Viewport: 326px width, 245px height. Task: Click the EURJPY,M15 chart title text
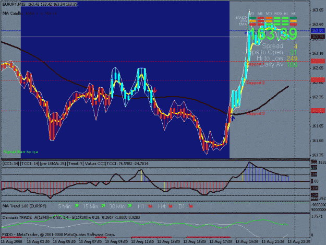point(14,4)
